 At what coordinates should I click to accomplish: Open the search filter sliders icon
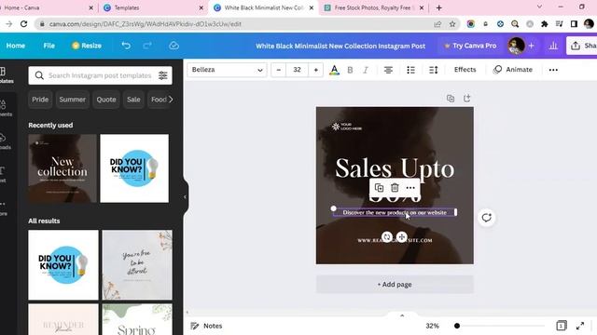163,75
